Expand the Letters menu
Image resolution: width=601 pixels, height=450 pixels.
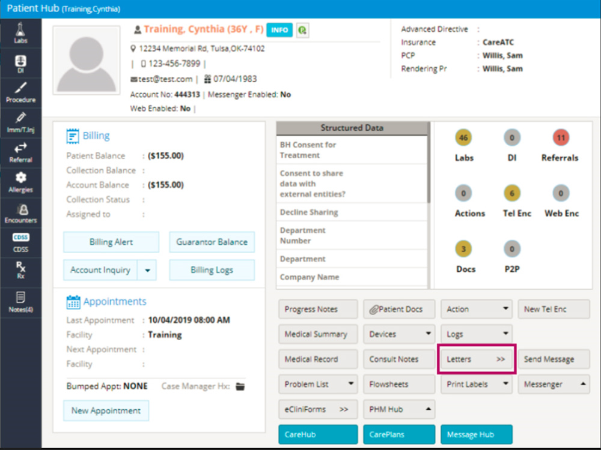(x=477, y=359)
